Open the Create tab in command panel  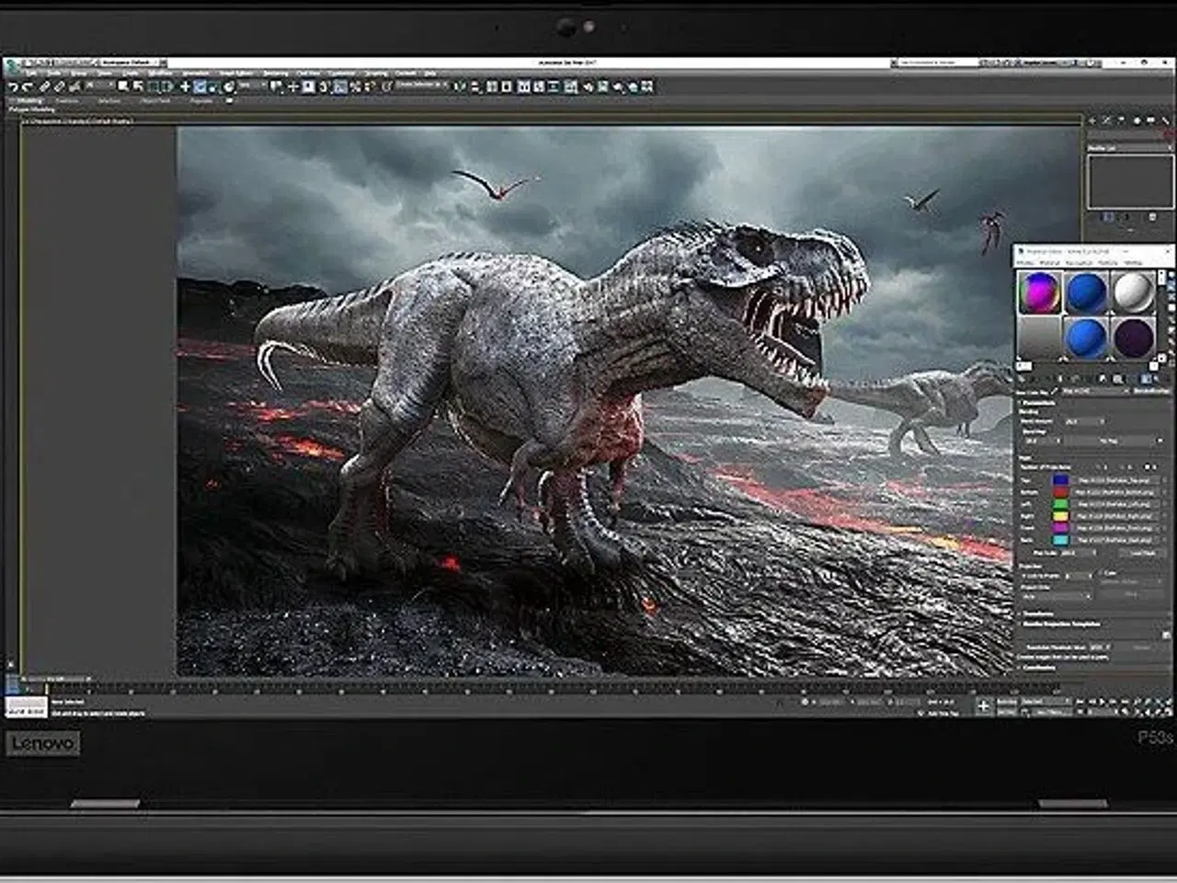[1092, 120]
